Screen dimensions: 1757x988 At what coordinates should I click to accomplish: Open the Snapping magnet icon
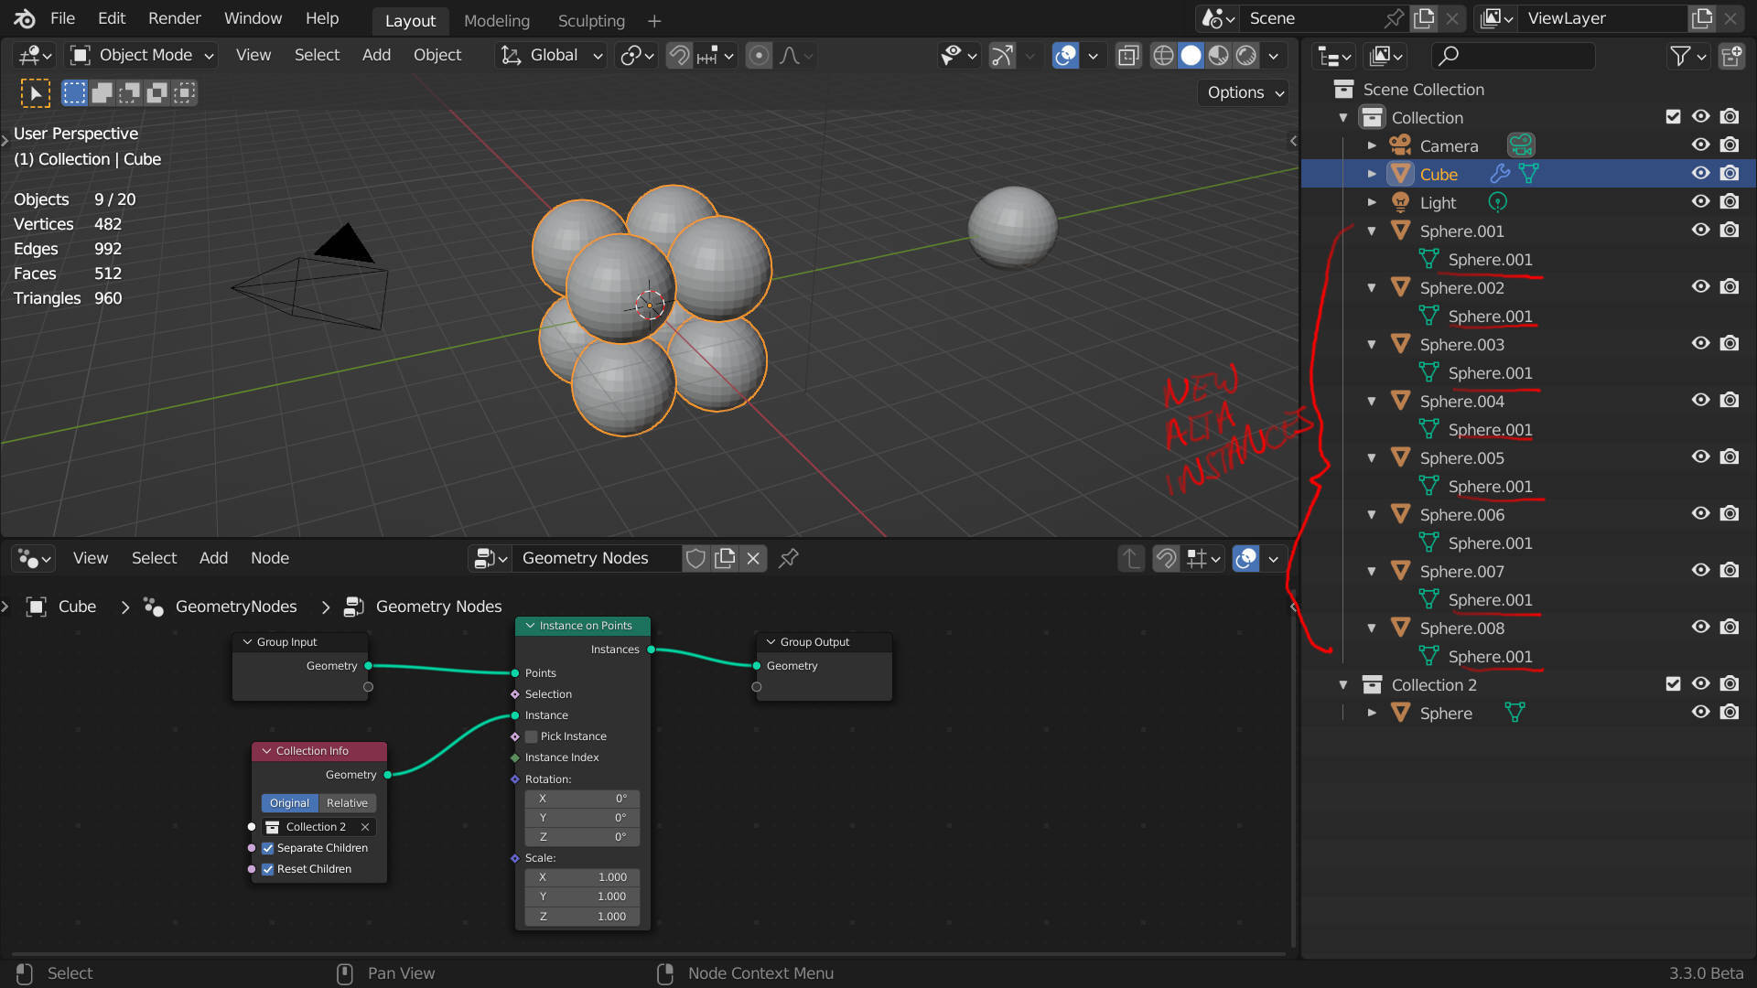pos(678,55)
